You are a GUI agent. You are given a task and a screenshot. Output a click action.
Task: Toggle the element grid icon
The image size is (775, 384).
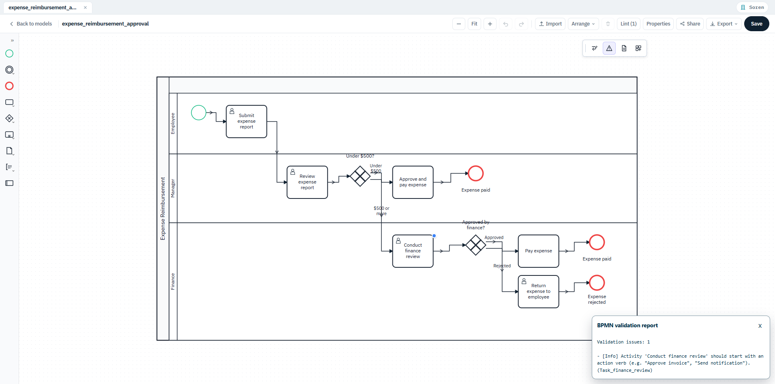tap(638, 48)
